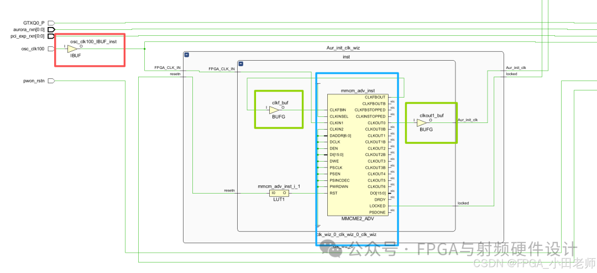
Task: Select the mmcm_adv_inst_i_1 LUT1 cell
Action: [x=279, y=193]
